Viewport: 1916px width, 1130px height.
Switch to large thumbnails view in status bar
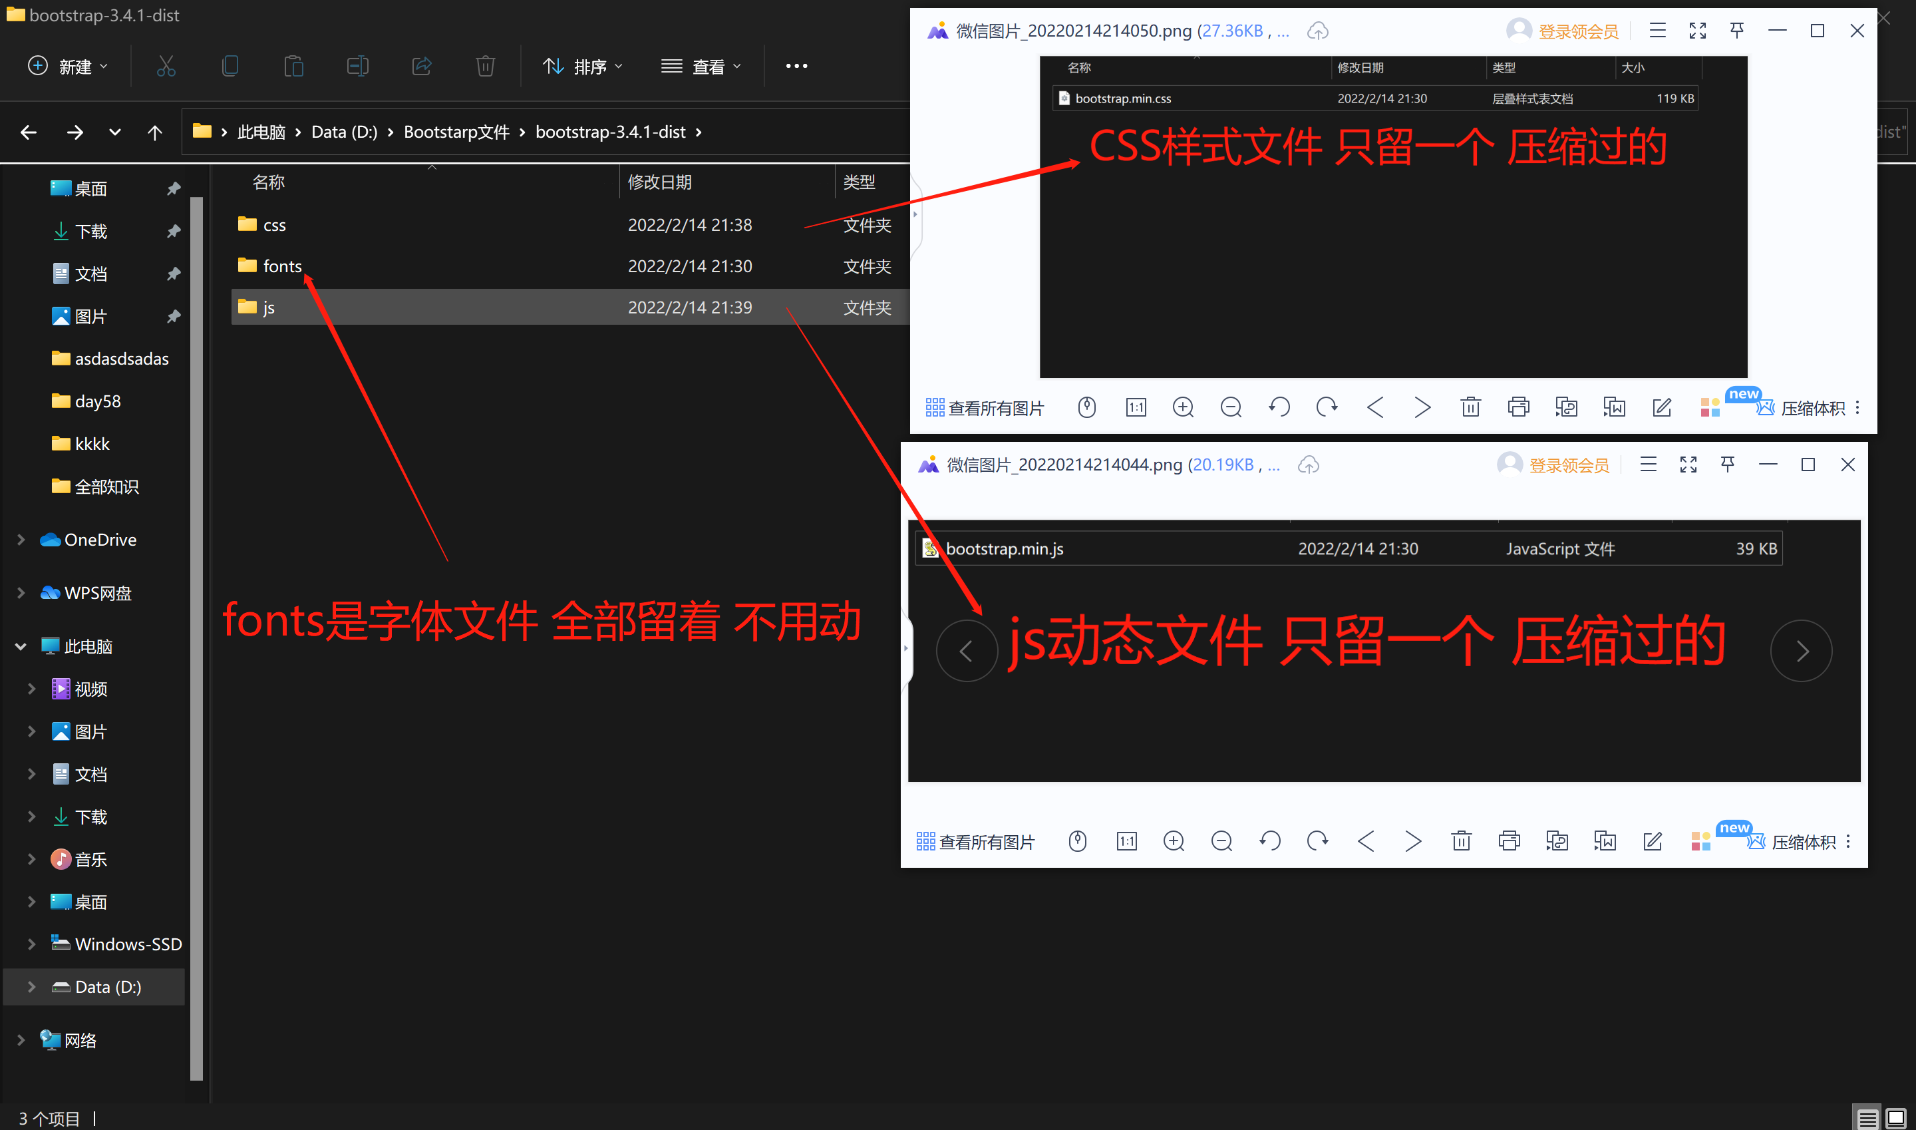pos(1895,1118)
